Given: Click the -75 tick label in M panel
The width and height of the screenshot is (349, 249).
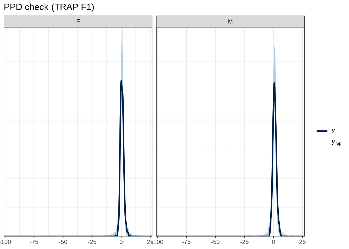Looking at the screenshot, I should coord(186,242).
